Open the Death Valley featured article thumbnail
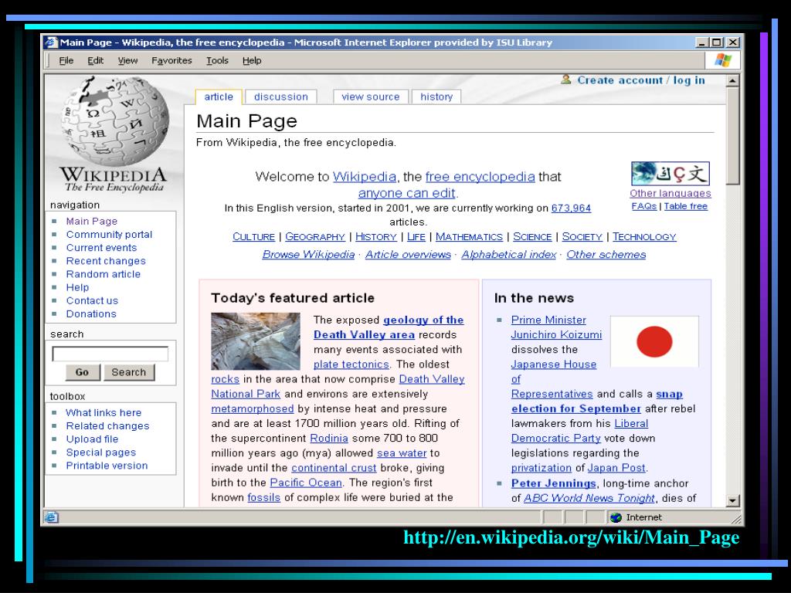 [x=255, y=341]
